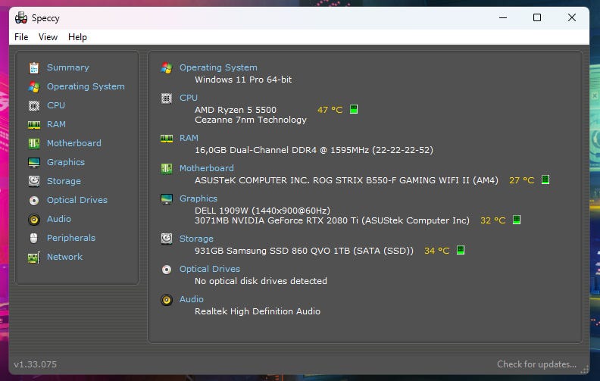
Task: Open the Audio heading link in summary
Action: pos(192,299)
